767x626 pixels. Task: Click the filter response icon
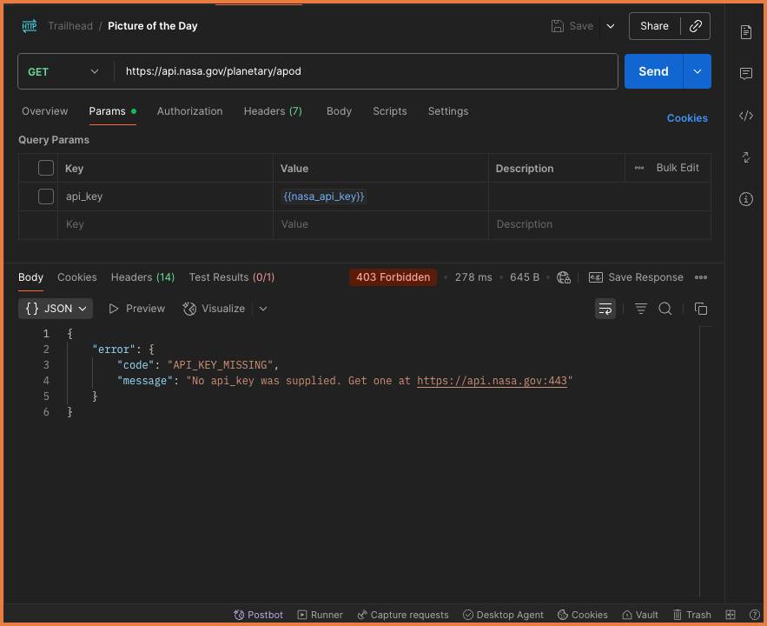coord(640,309)
